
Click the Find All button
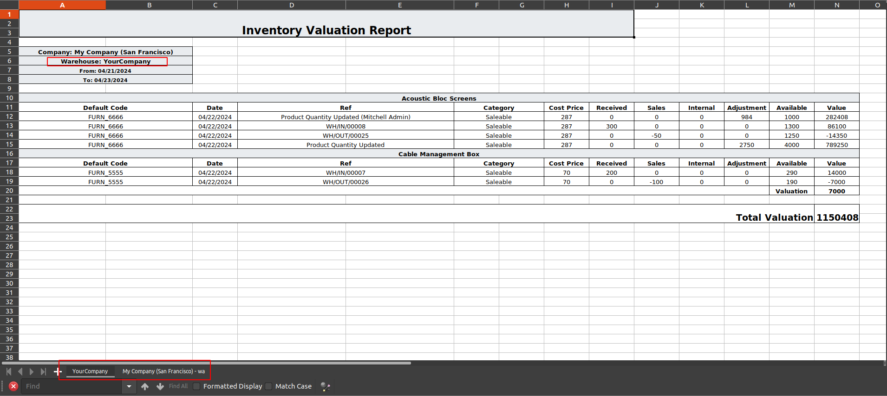point(178,386)
